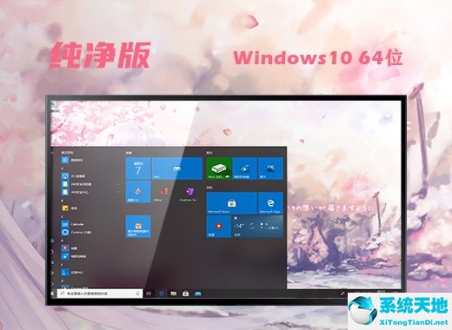
Task: Open the Feedback Hub app list entry
Action: pos(73,273)
